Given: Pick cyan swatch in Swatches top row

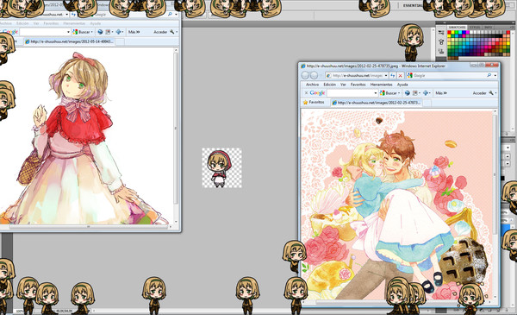Looking at the screenshot, I should (x=460, y=32).
